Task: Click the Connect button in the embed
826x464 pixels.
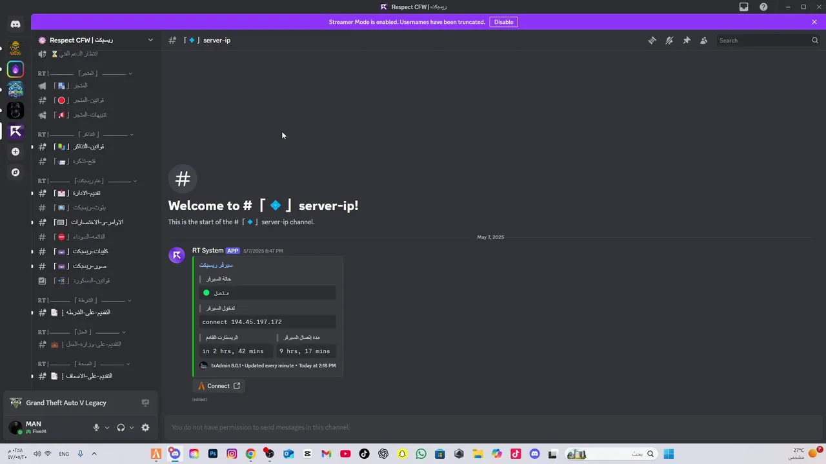Action: 218,386
